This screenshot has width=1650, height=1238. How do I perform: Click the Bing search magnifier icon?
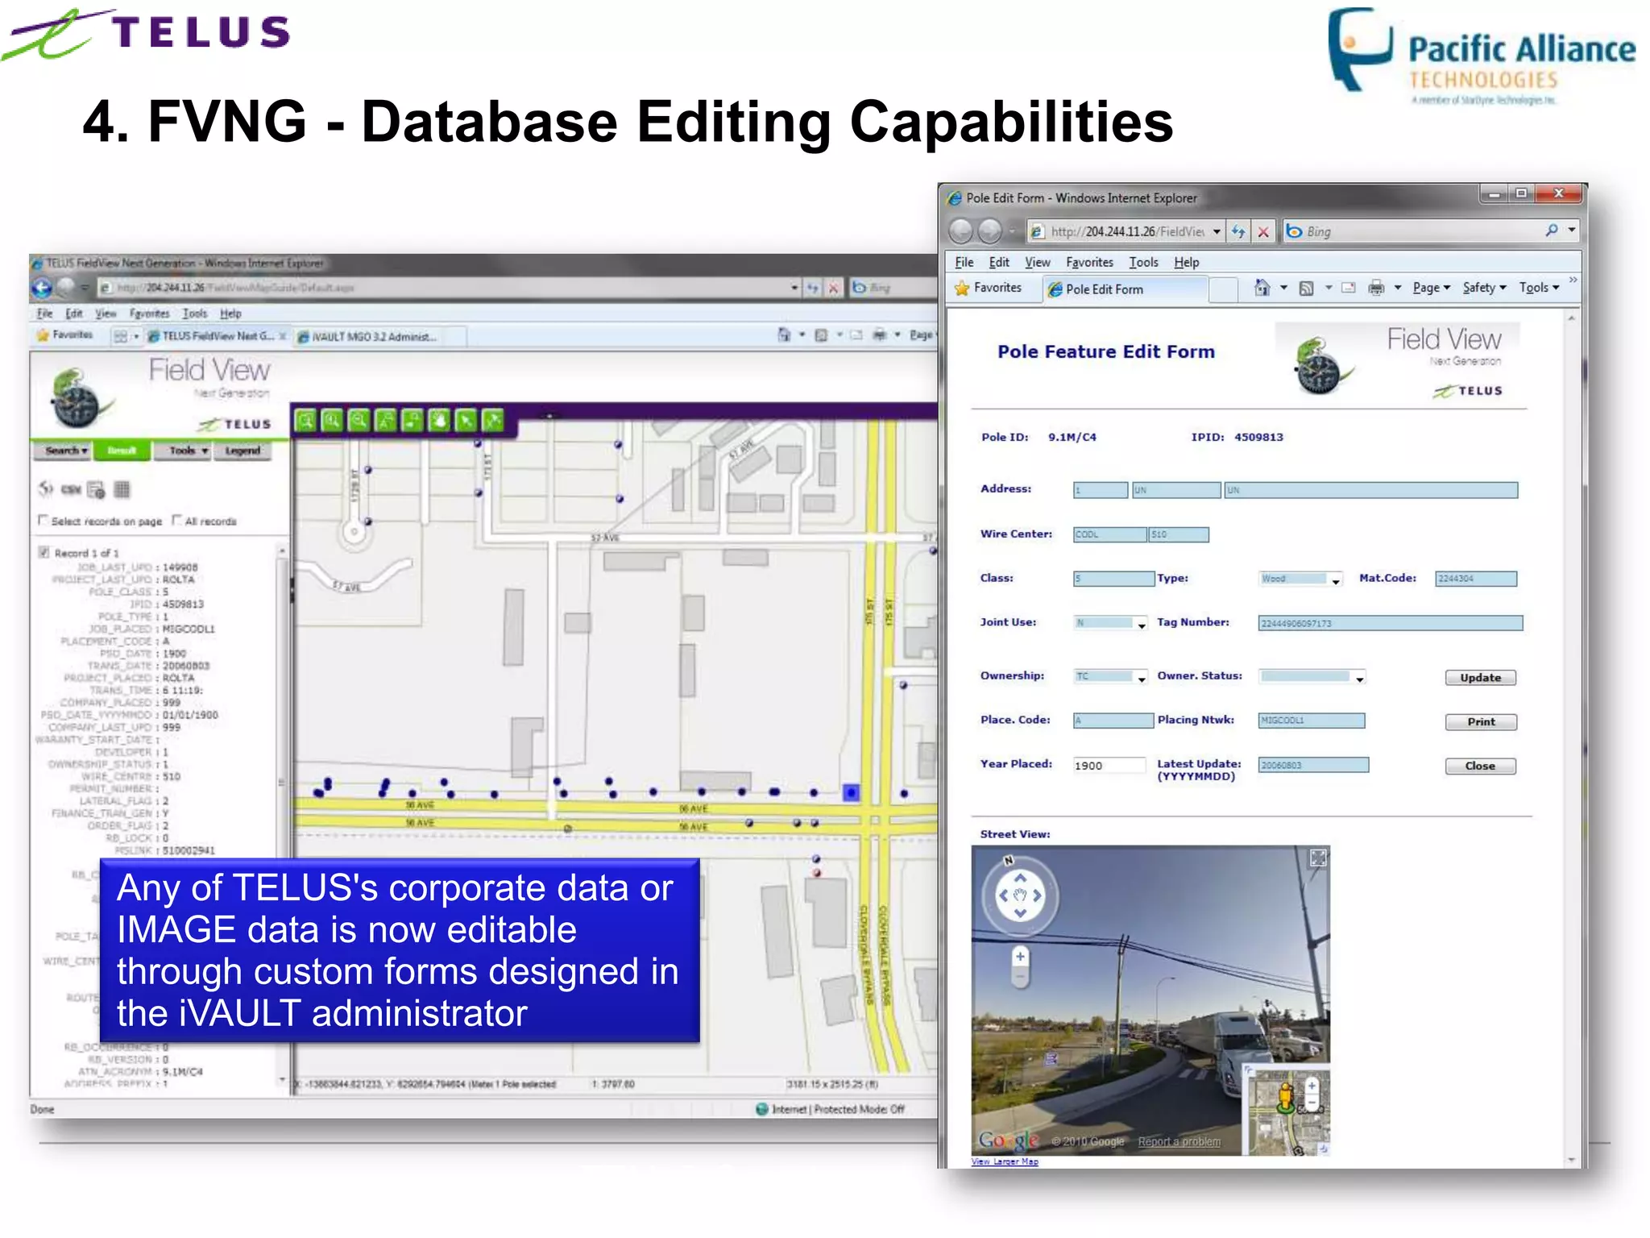coord(1552,231)
